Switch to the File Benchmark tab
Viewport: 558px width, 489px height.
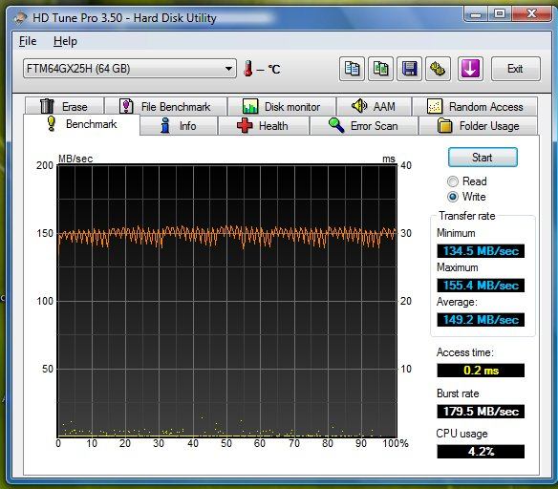pos(166,106)
